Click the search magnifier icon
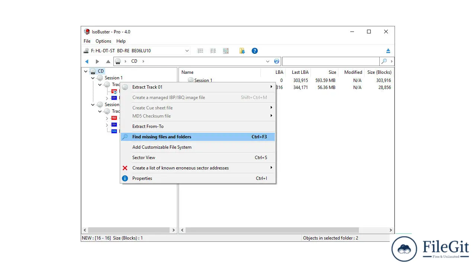This screenshot has width=476, height=267. pyautogui.click(x=384, y=61)
